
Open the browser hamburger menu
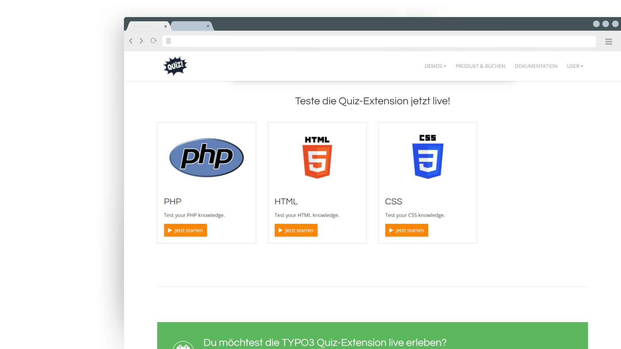pos(609,41)
